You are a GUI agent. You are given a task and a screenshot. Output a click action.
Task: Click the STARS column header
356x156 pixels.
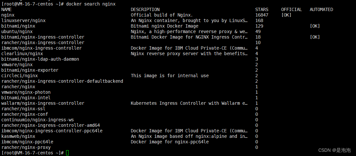point(262,10)
